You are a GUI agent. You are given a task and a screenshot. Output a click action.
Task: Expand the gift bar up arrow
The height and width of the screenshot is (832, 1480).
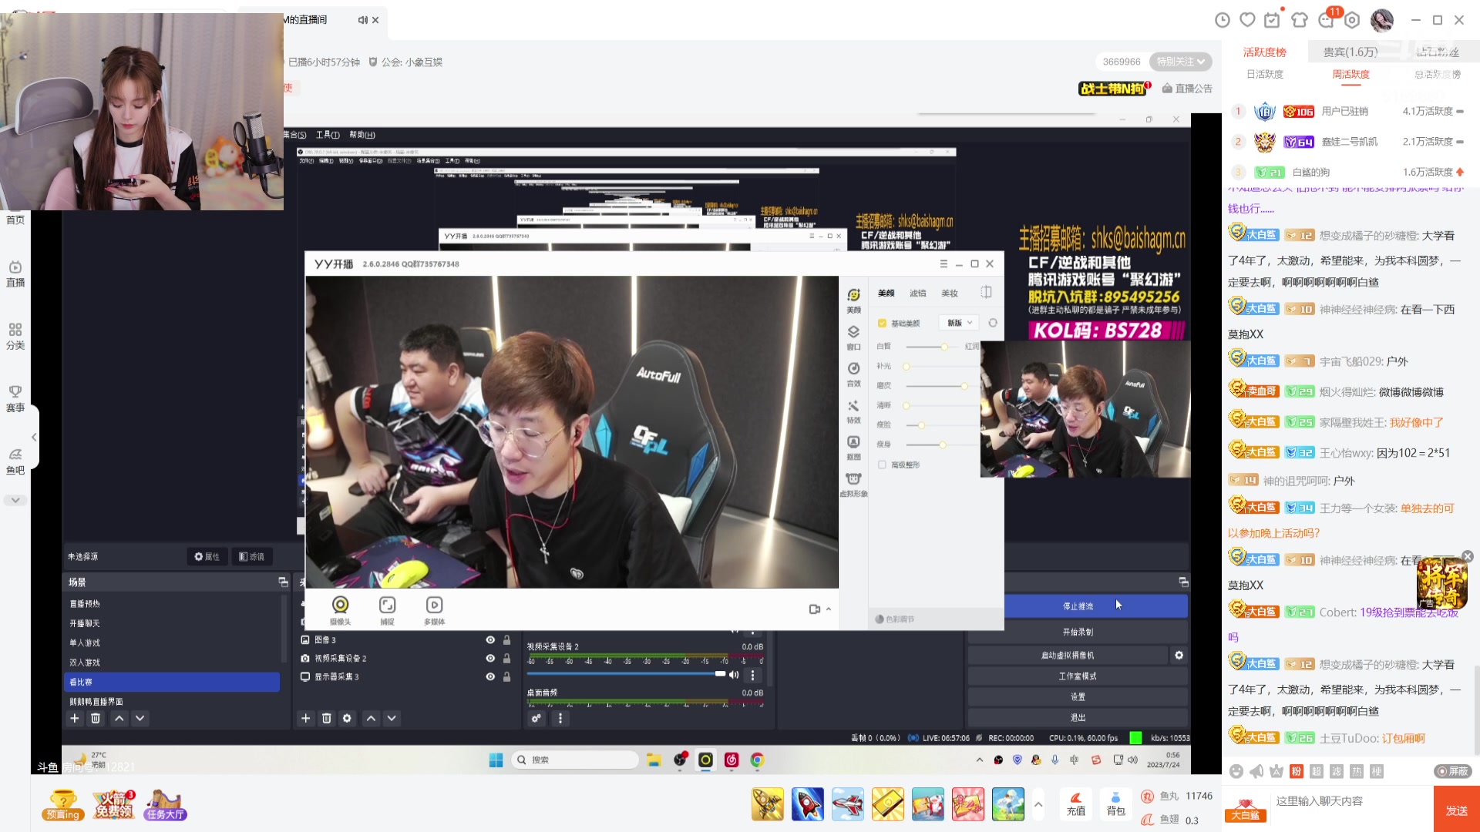click(1038, 805)
